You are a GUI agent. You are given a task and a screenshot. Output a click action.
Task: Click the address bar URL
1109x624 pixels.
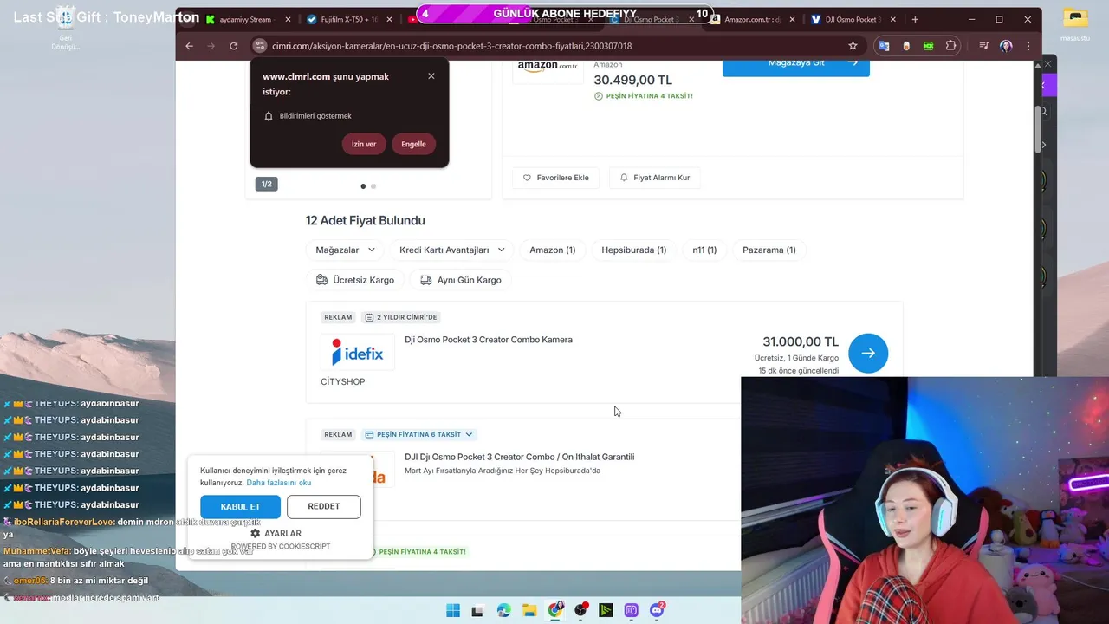click(x=451, y=46)
